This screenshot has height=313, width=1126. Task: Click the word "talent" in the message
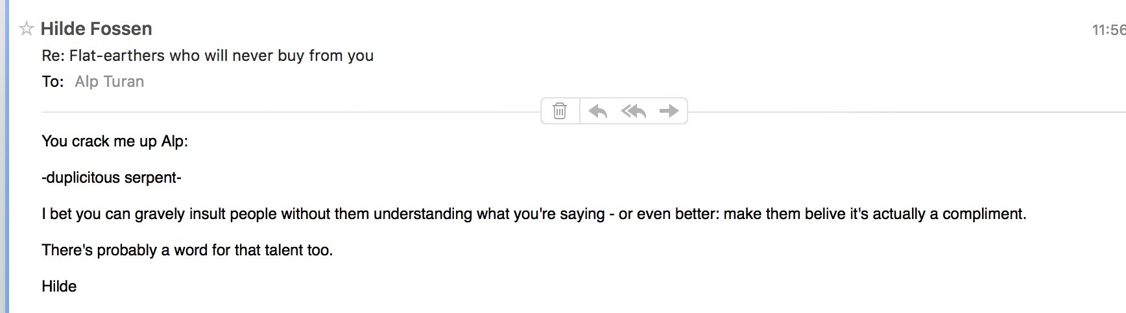pos(283,250)
